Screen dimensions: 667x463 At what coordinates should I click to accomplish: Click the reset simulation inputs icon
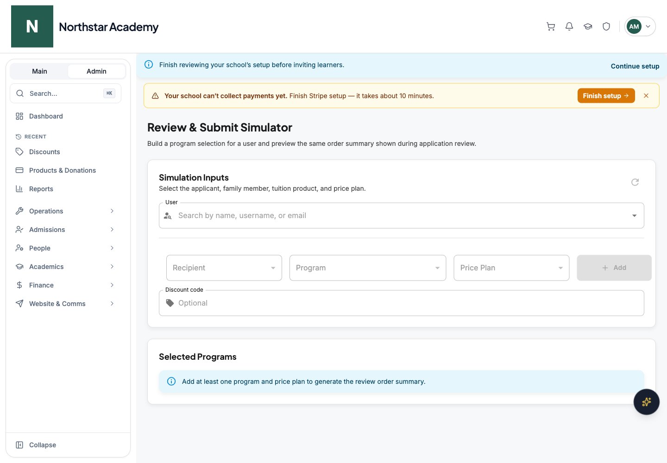635,182
